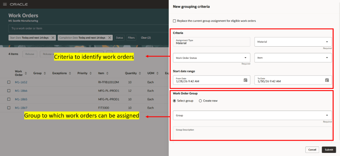Click the Oracle logo
This screenshot has width=340, height=156.
coord(19,4)
